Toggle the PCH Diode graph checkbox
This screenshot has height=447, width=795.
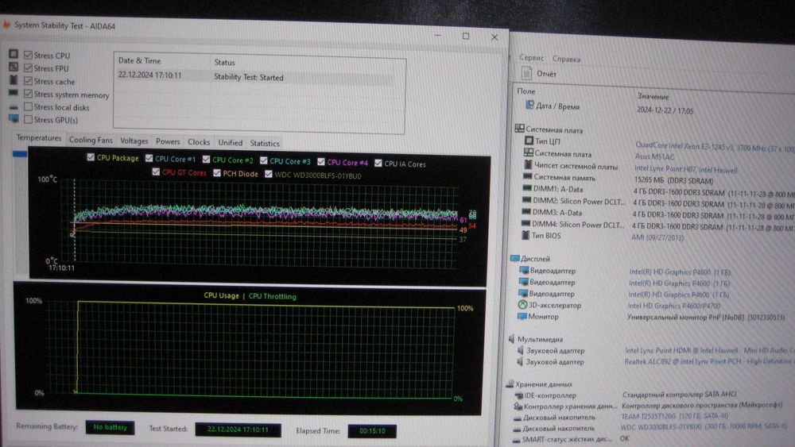click(x=217, y=173)
